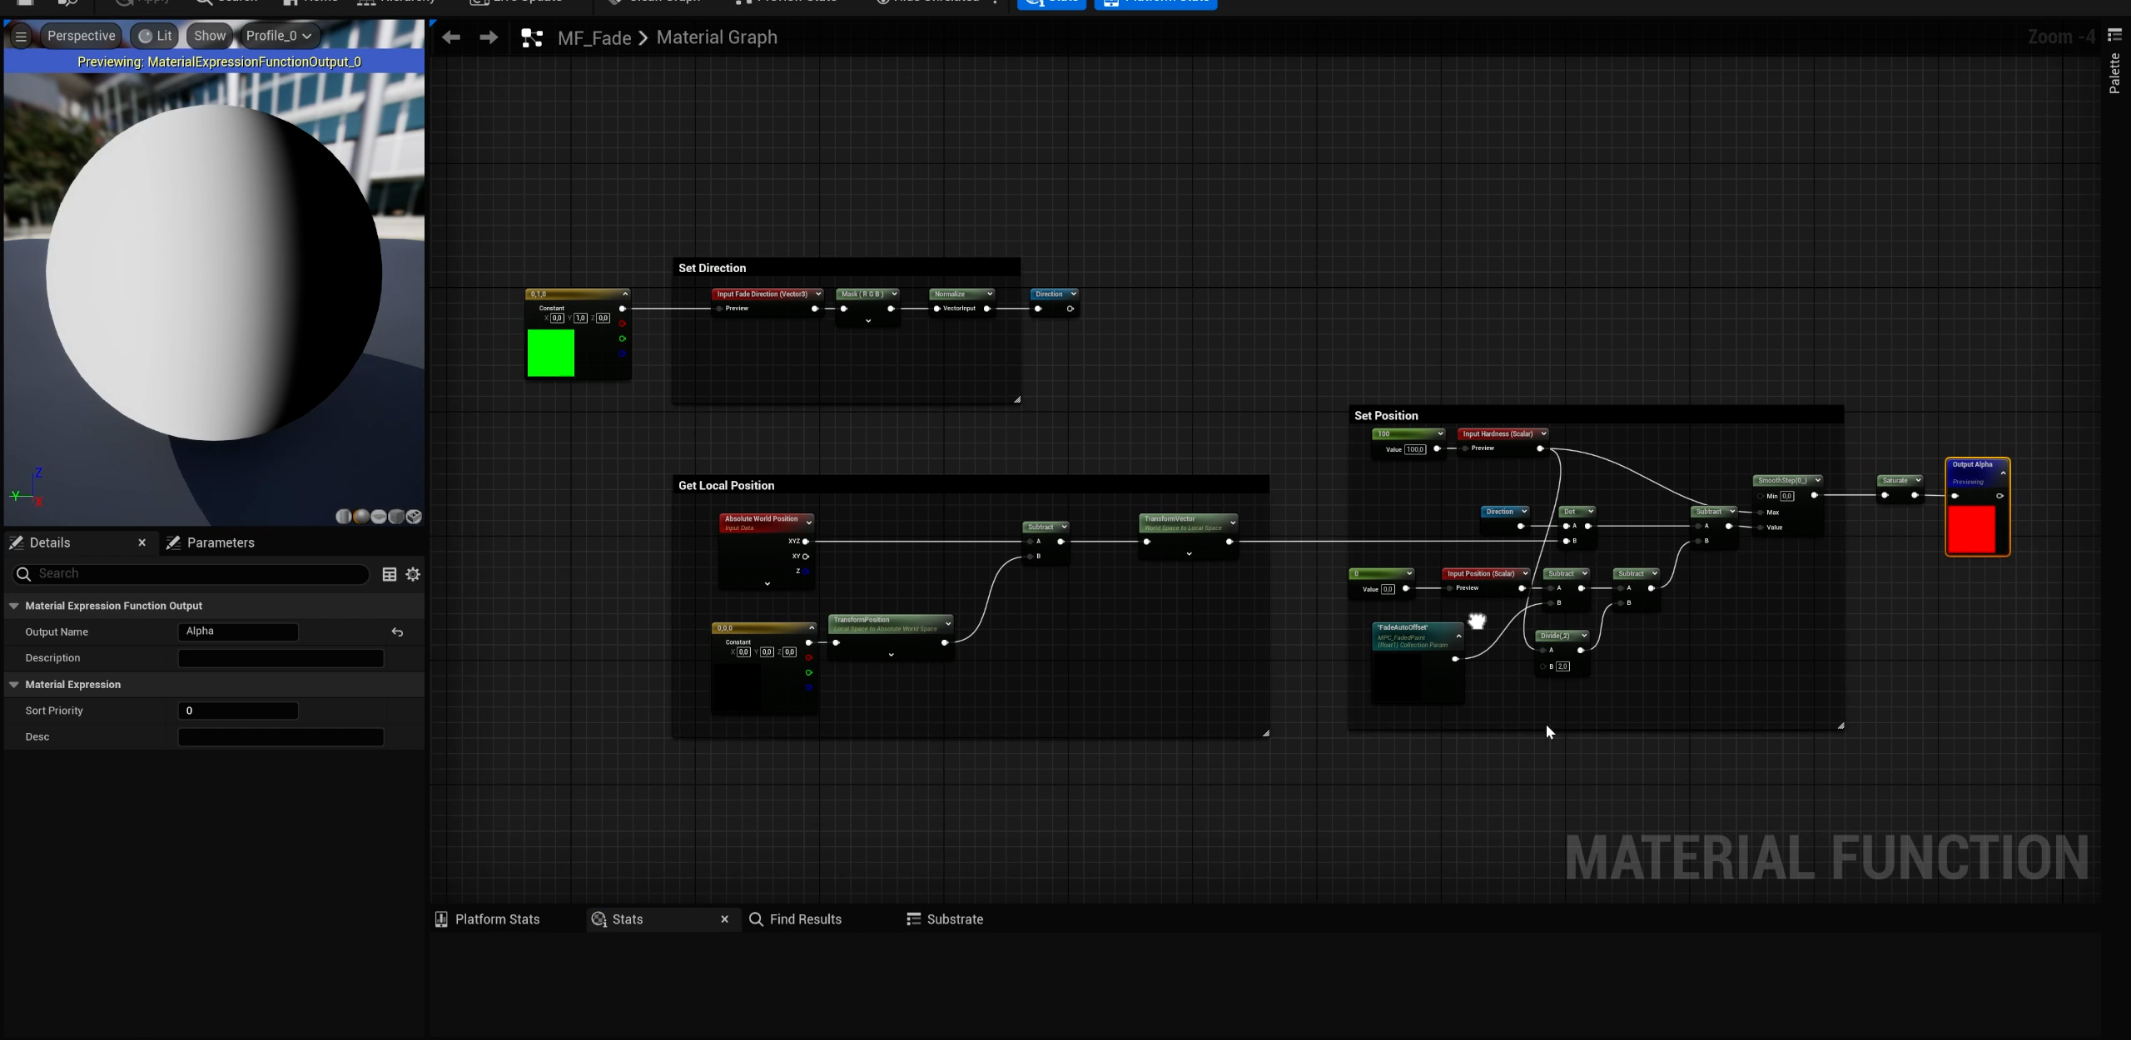Switch preview mesh to cylinder primitive
2131x1040 pixels.
coord(343,517)
